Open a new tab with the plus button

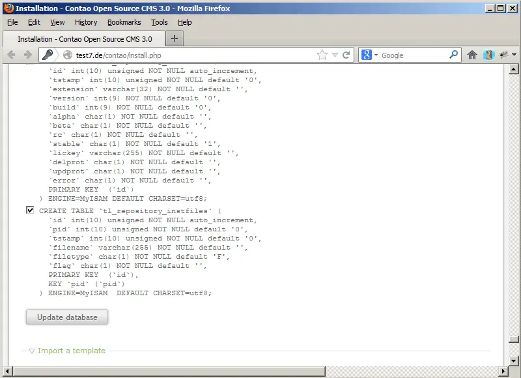(x=174, y=38)
